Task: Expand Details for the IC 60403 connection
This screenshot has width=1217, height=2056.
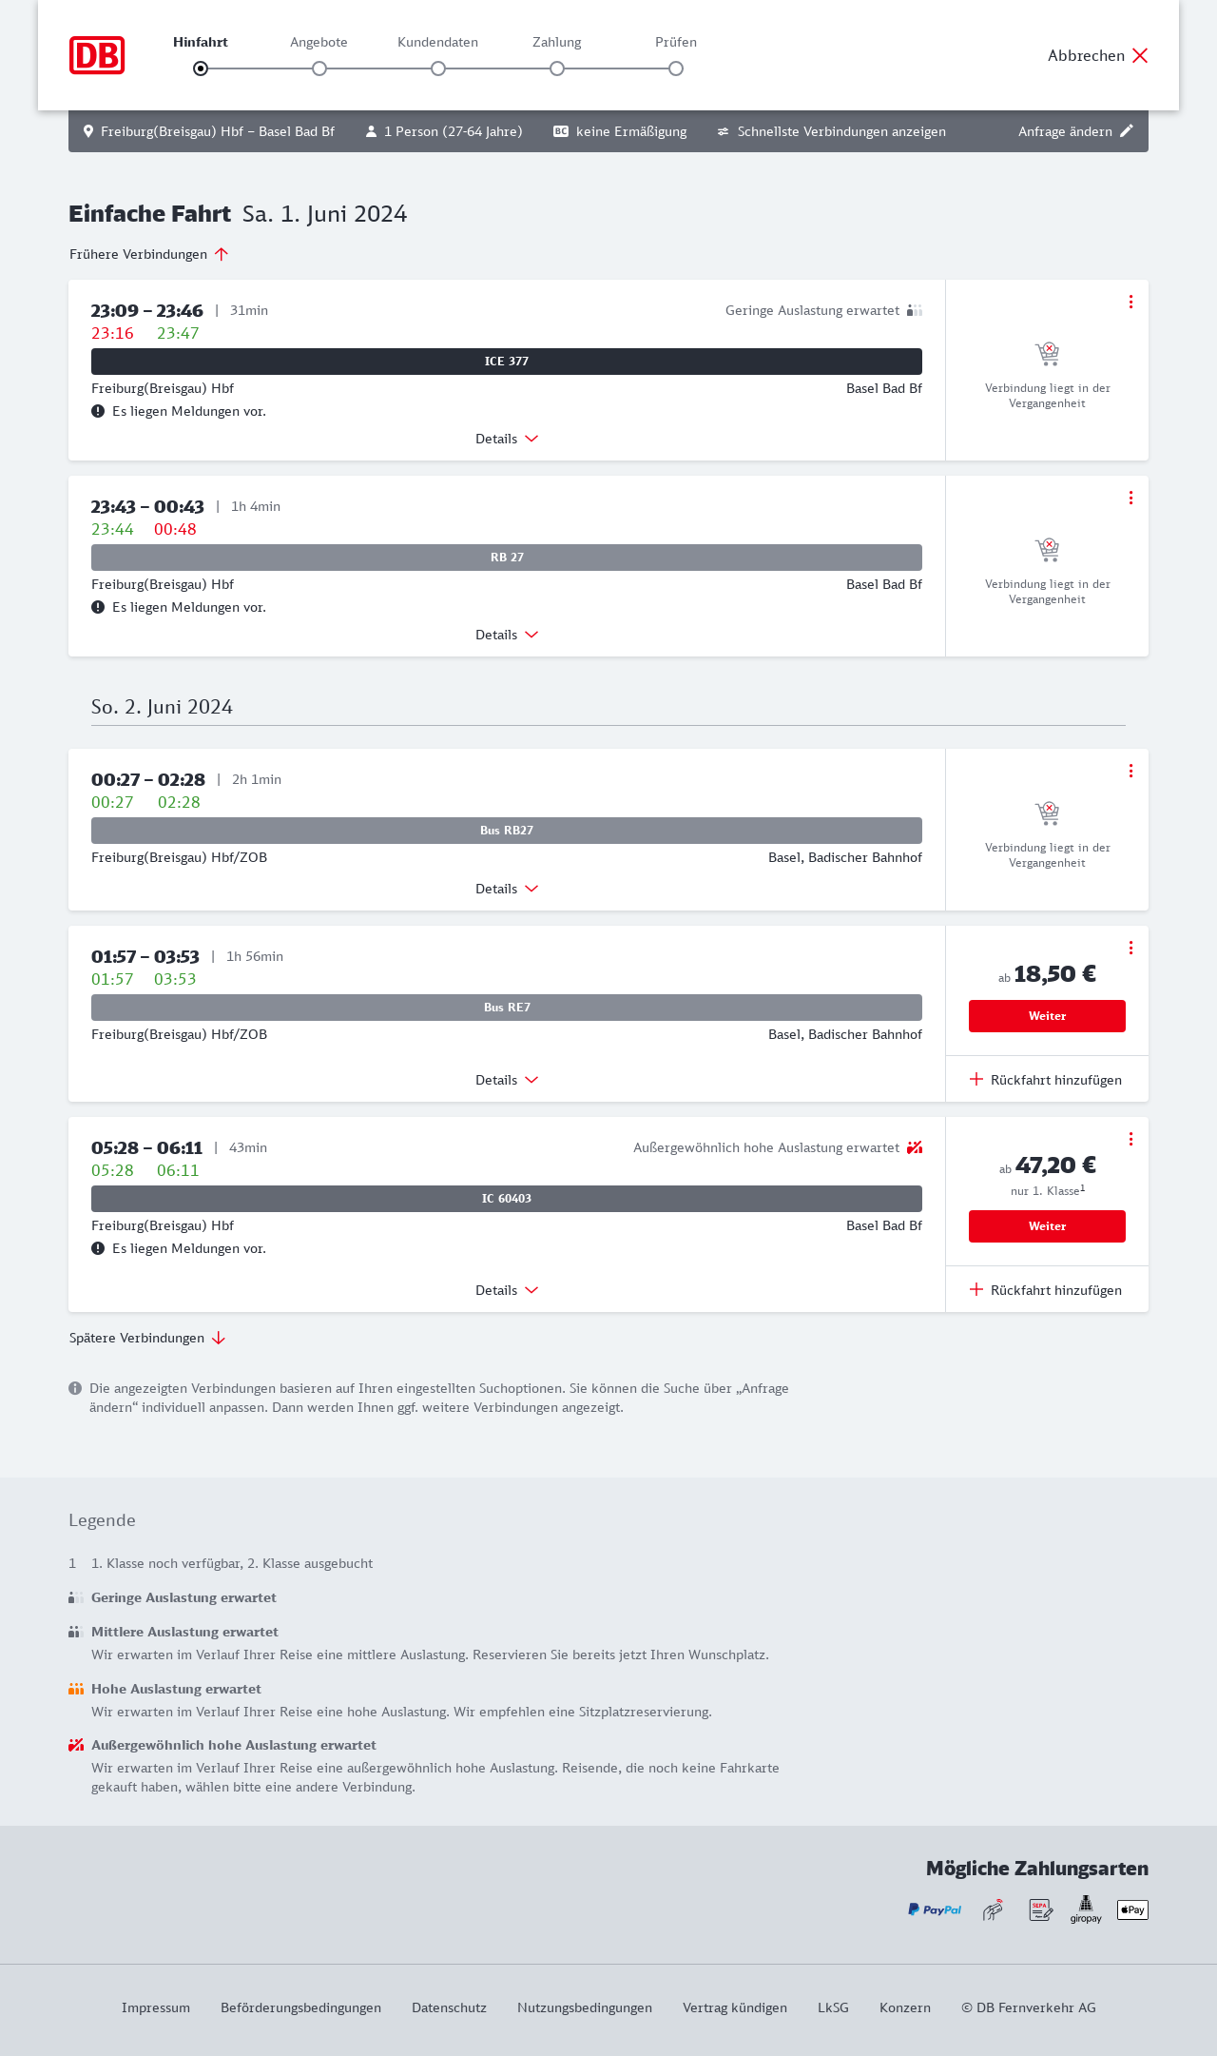Action: pyautogui.click(x=507, y=1290)
